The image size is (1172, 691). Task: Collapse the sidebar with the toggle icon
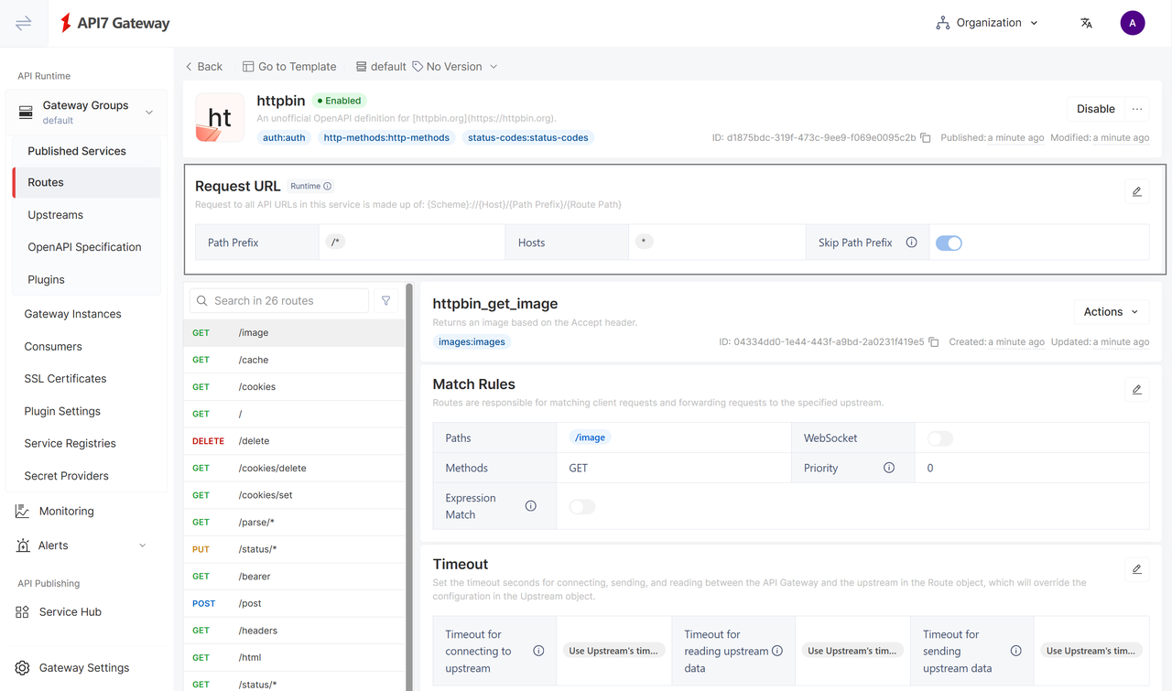[24, 24]
